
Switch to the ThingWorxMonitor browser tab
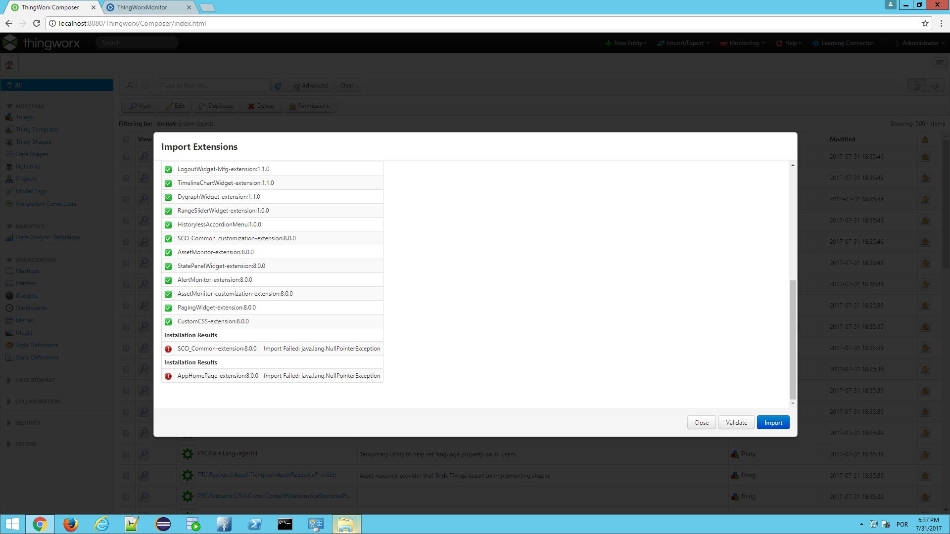tap(142, 7)
